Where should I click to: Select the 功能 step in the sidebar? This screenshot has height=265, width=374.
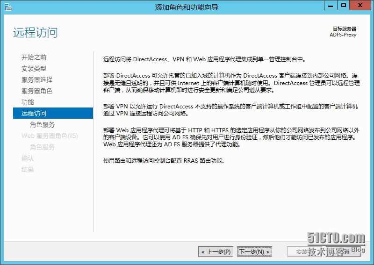pyautogui.click(x=28, y=102)
